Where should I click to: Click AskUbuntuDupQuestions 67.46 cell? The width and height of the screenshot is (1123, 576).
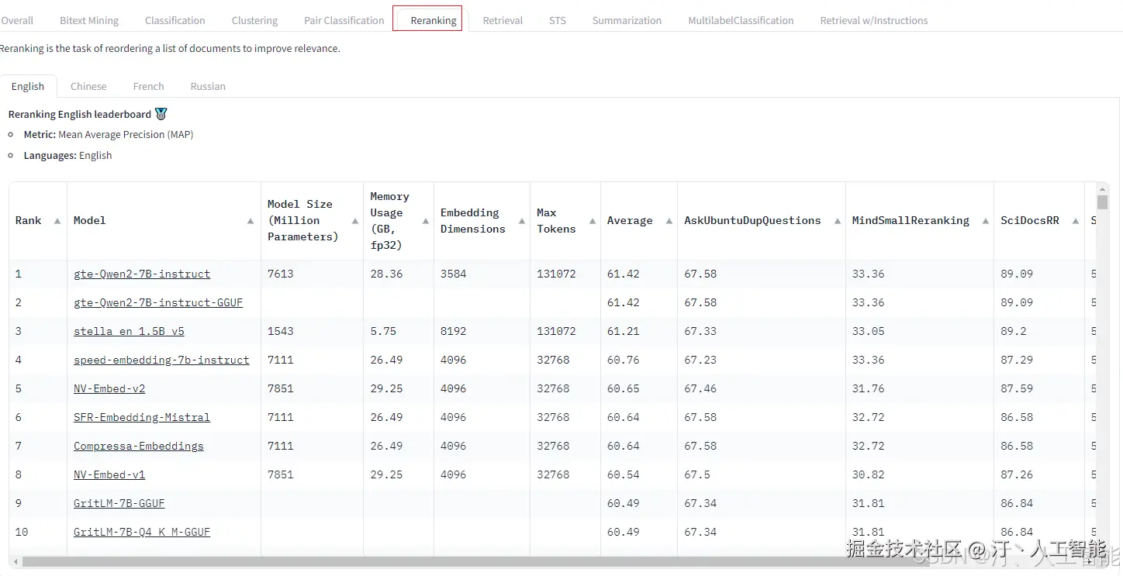(x=700, y=388)
